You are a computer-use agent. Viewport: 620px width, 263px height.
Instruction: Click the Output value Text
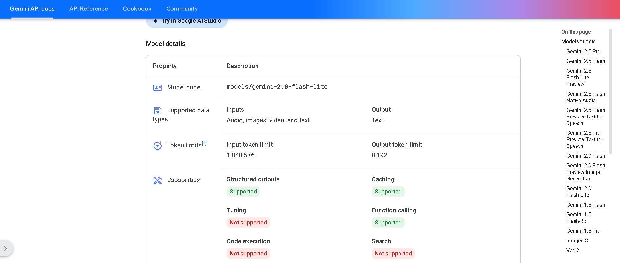click(377, 120)
